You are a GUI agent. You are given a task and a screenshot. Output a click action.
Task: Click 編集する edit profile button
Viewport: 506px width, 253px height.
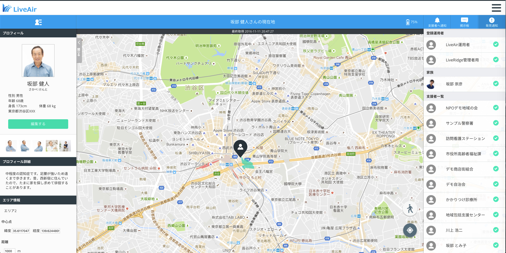tap(38, 124)
